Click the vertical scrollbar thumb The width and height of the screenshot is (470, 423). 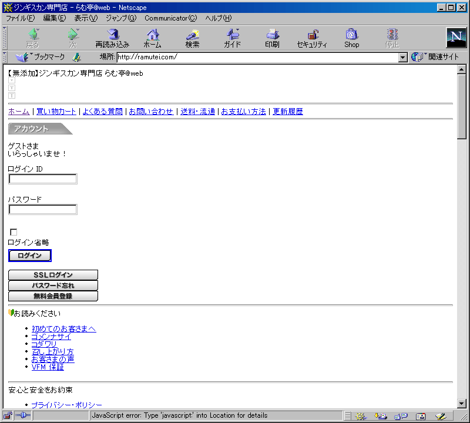[x=461, y=106]
